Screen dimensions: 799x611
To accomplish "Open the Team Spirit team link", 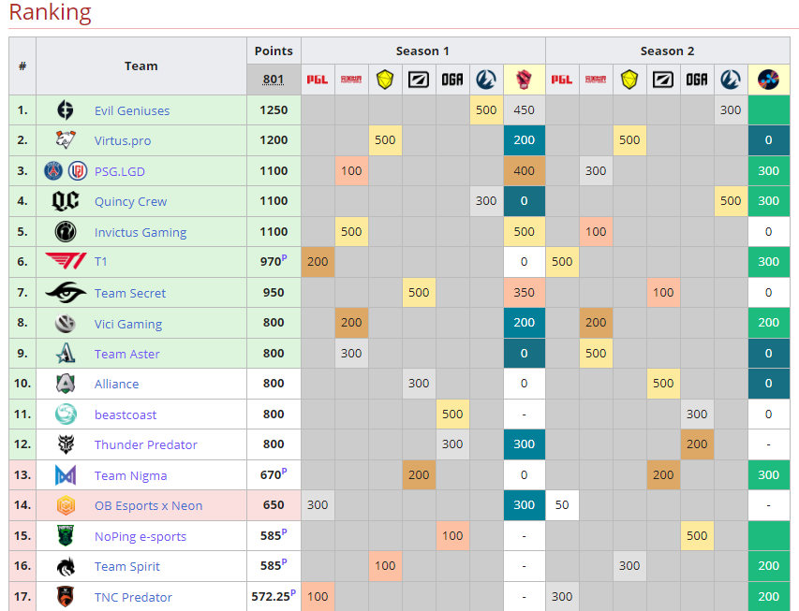I will pyautogui.click(x=126, y=566).
